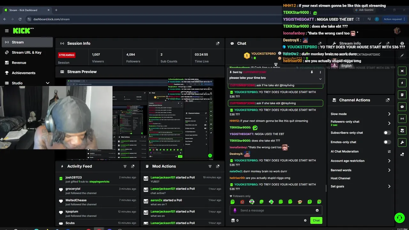Unpin the pinned chat message
This screenshot has height=230, width=409.
pyautogui.click(x=312, y=72)
